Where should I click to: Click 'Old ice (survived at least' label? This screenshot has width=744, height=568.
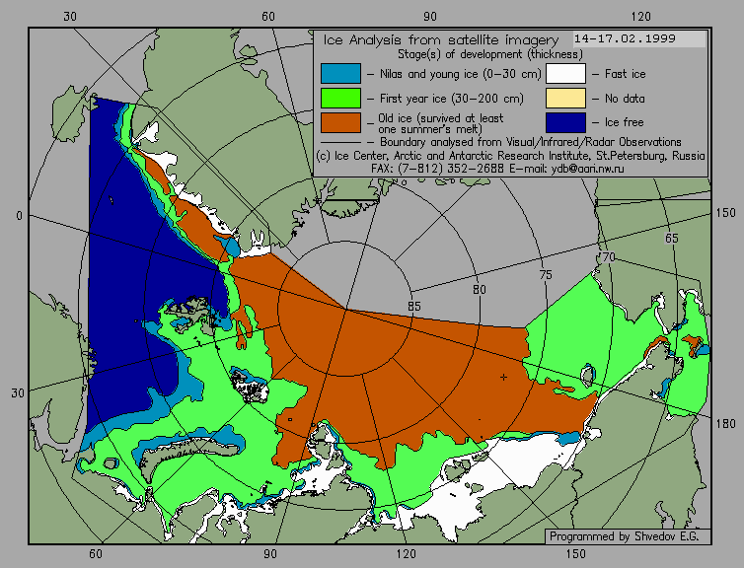(x=440, y=117)
